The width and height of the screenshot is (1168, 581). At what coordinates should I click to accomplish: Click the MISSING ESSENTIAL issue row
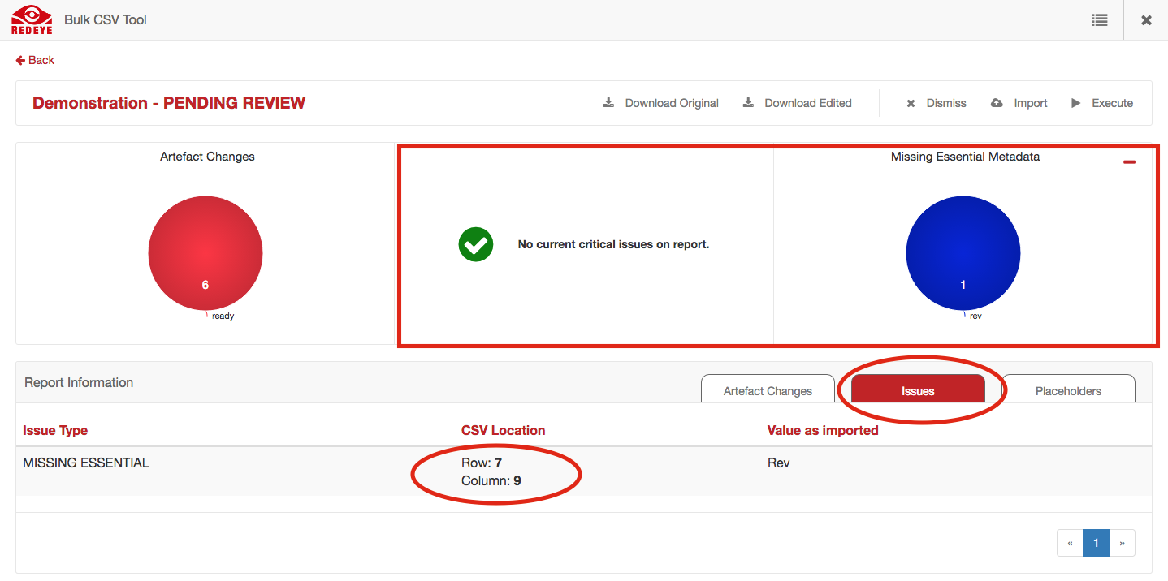[x=86, y=463]
